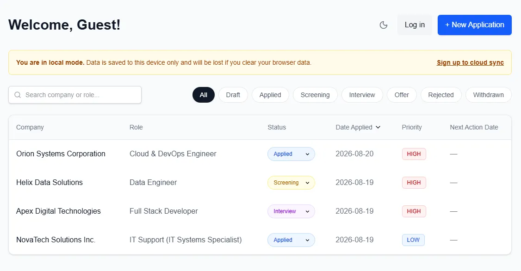Click the Log in button
The image size is (521, 271).
coord(415,25)
